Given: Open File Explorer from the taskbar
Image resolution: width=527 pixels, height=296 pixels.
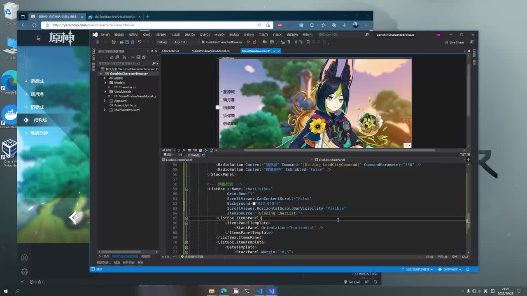Looking at the screenshot, I should pos(212,291).
